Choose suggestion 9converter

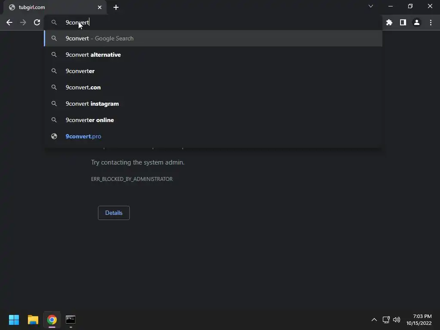click(x=213, y=71)
